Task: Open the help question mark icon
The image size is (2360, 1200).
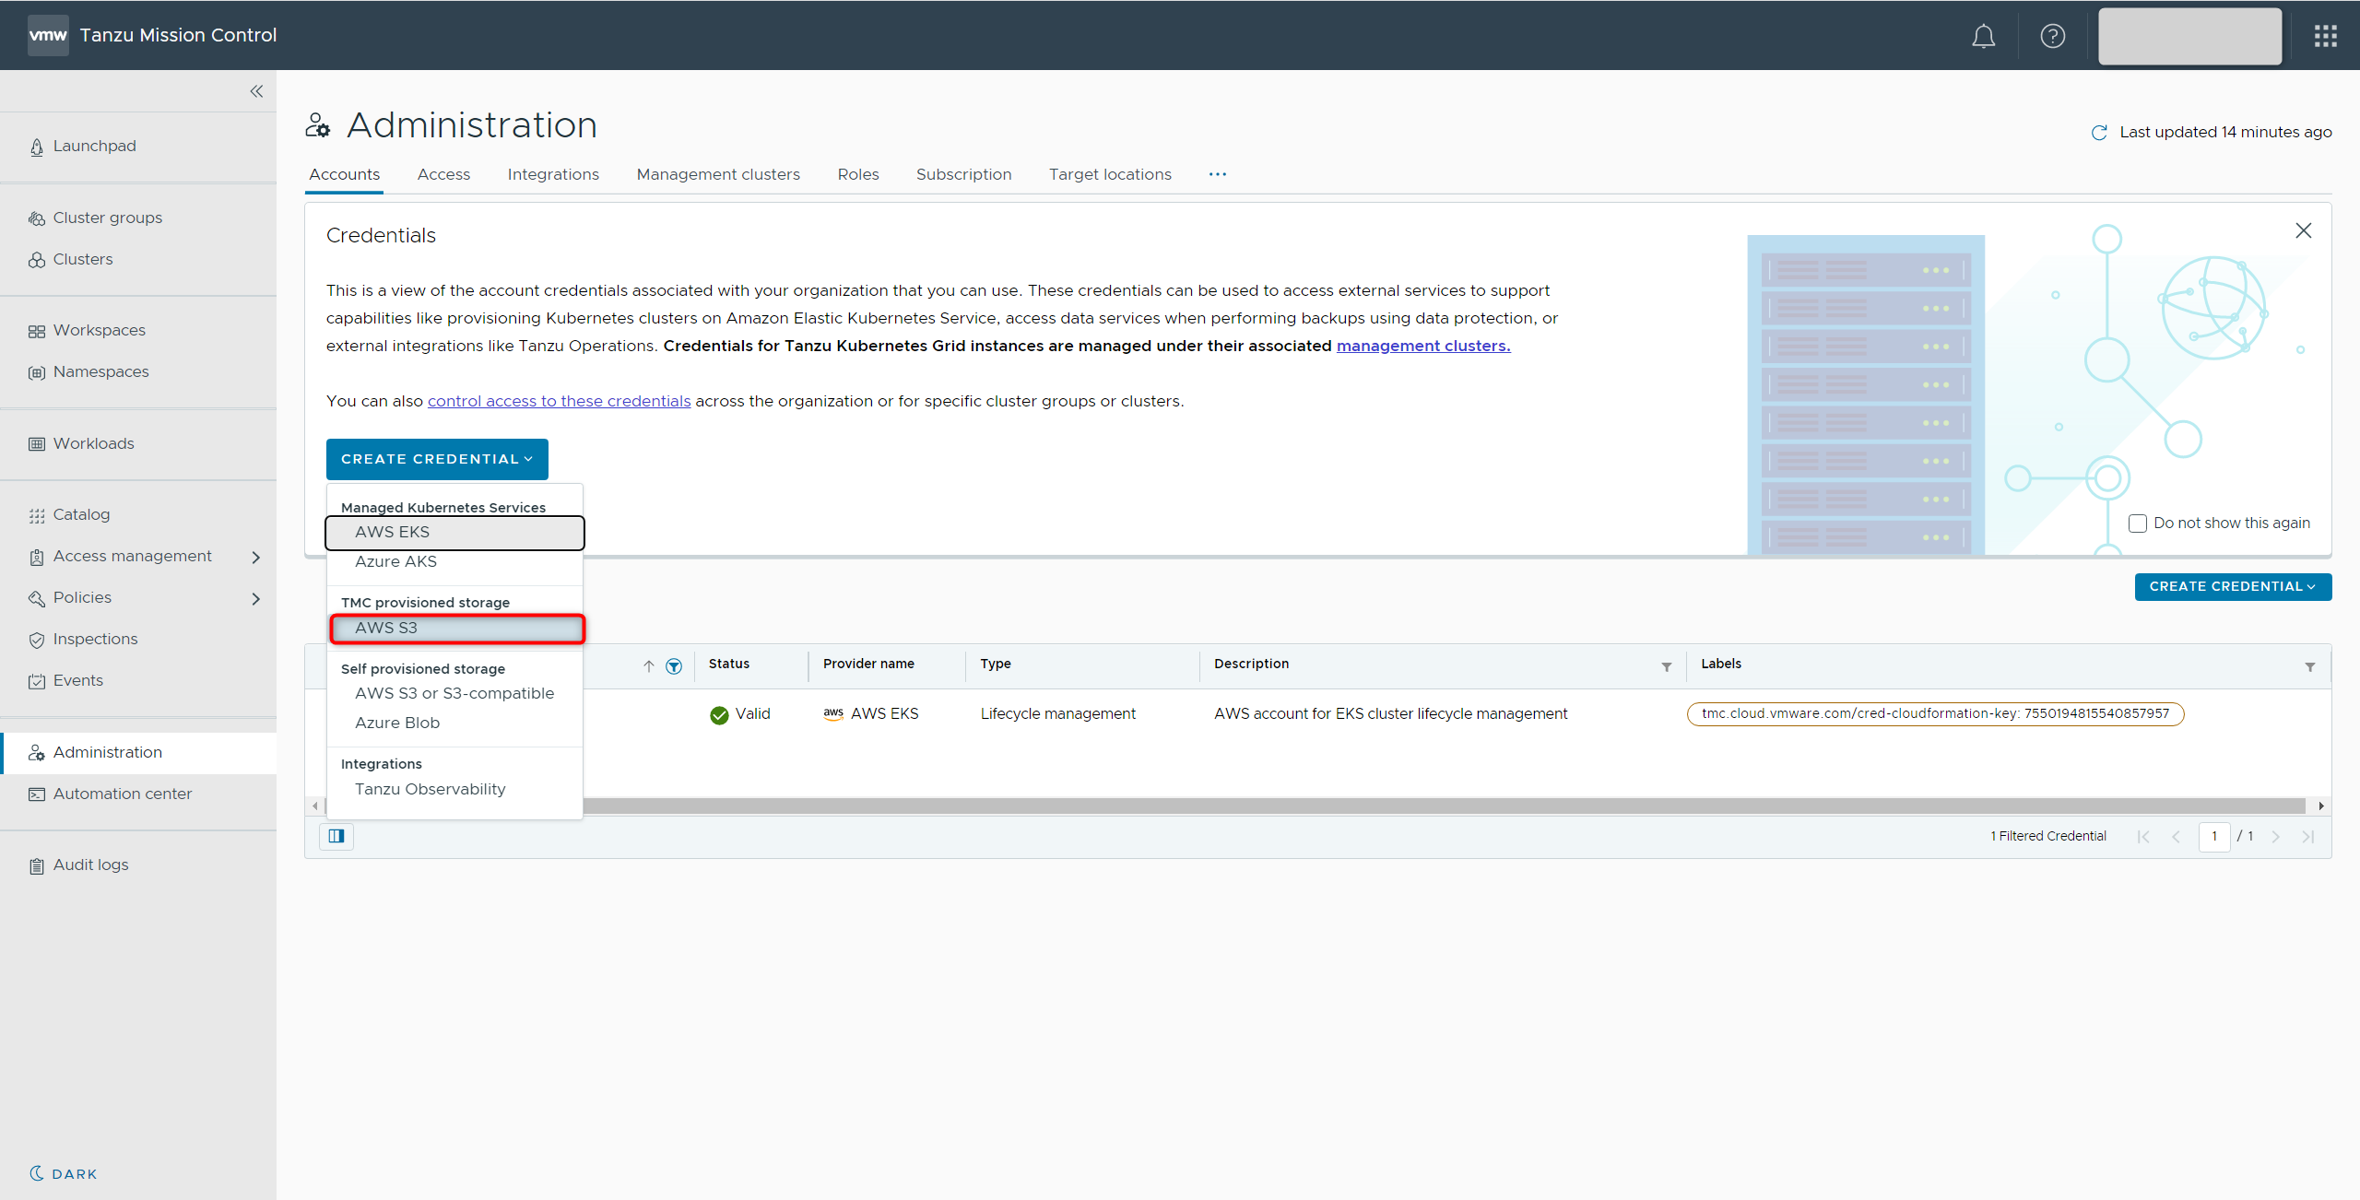Action: [x=2052, y=36]
